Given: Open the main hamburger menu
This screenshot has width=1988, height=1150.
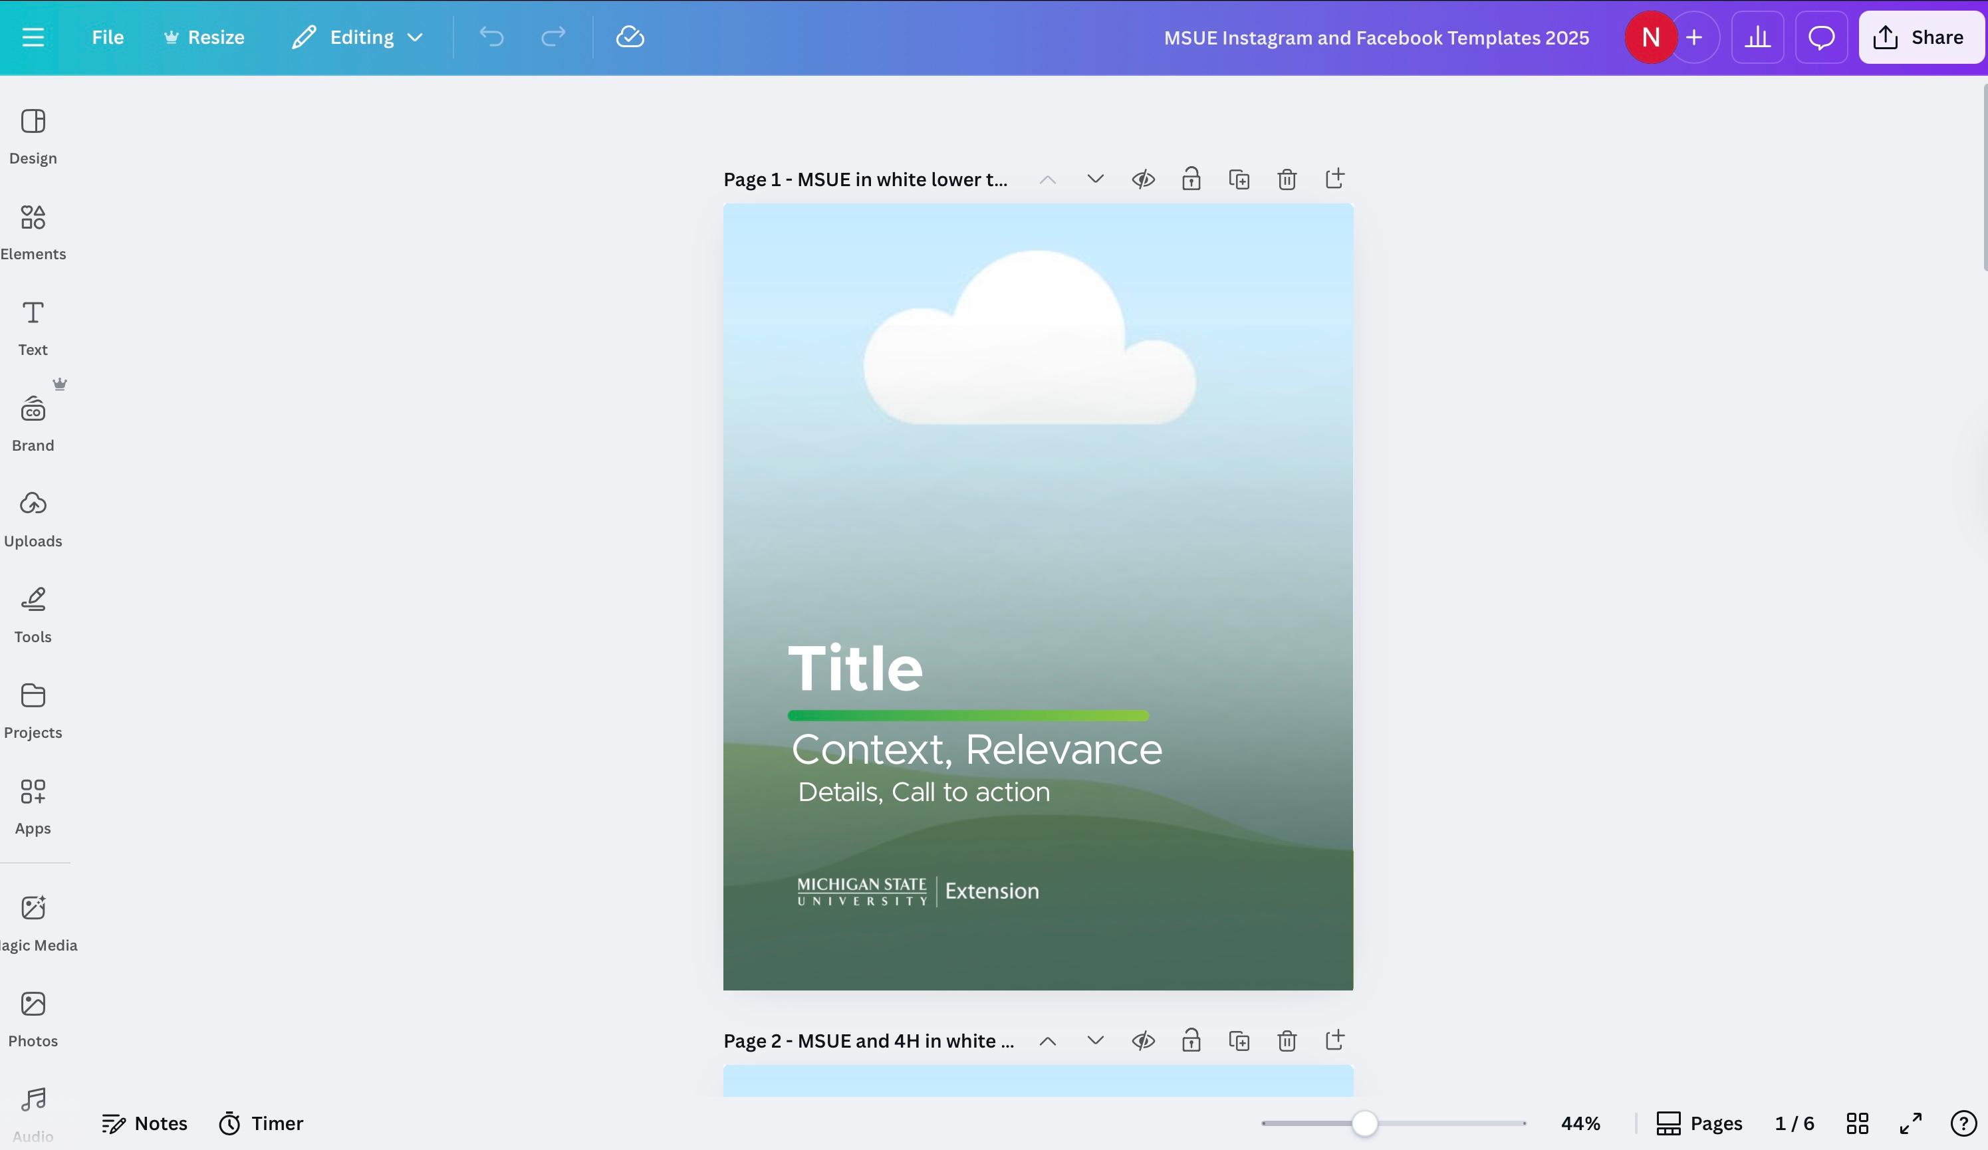Looking at the screenshot, I should (x=33, y=37).
